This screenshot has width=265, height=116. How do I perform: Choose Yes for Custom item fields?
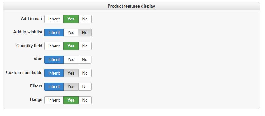pos(71,73)
